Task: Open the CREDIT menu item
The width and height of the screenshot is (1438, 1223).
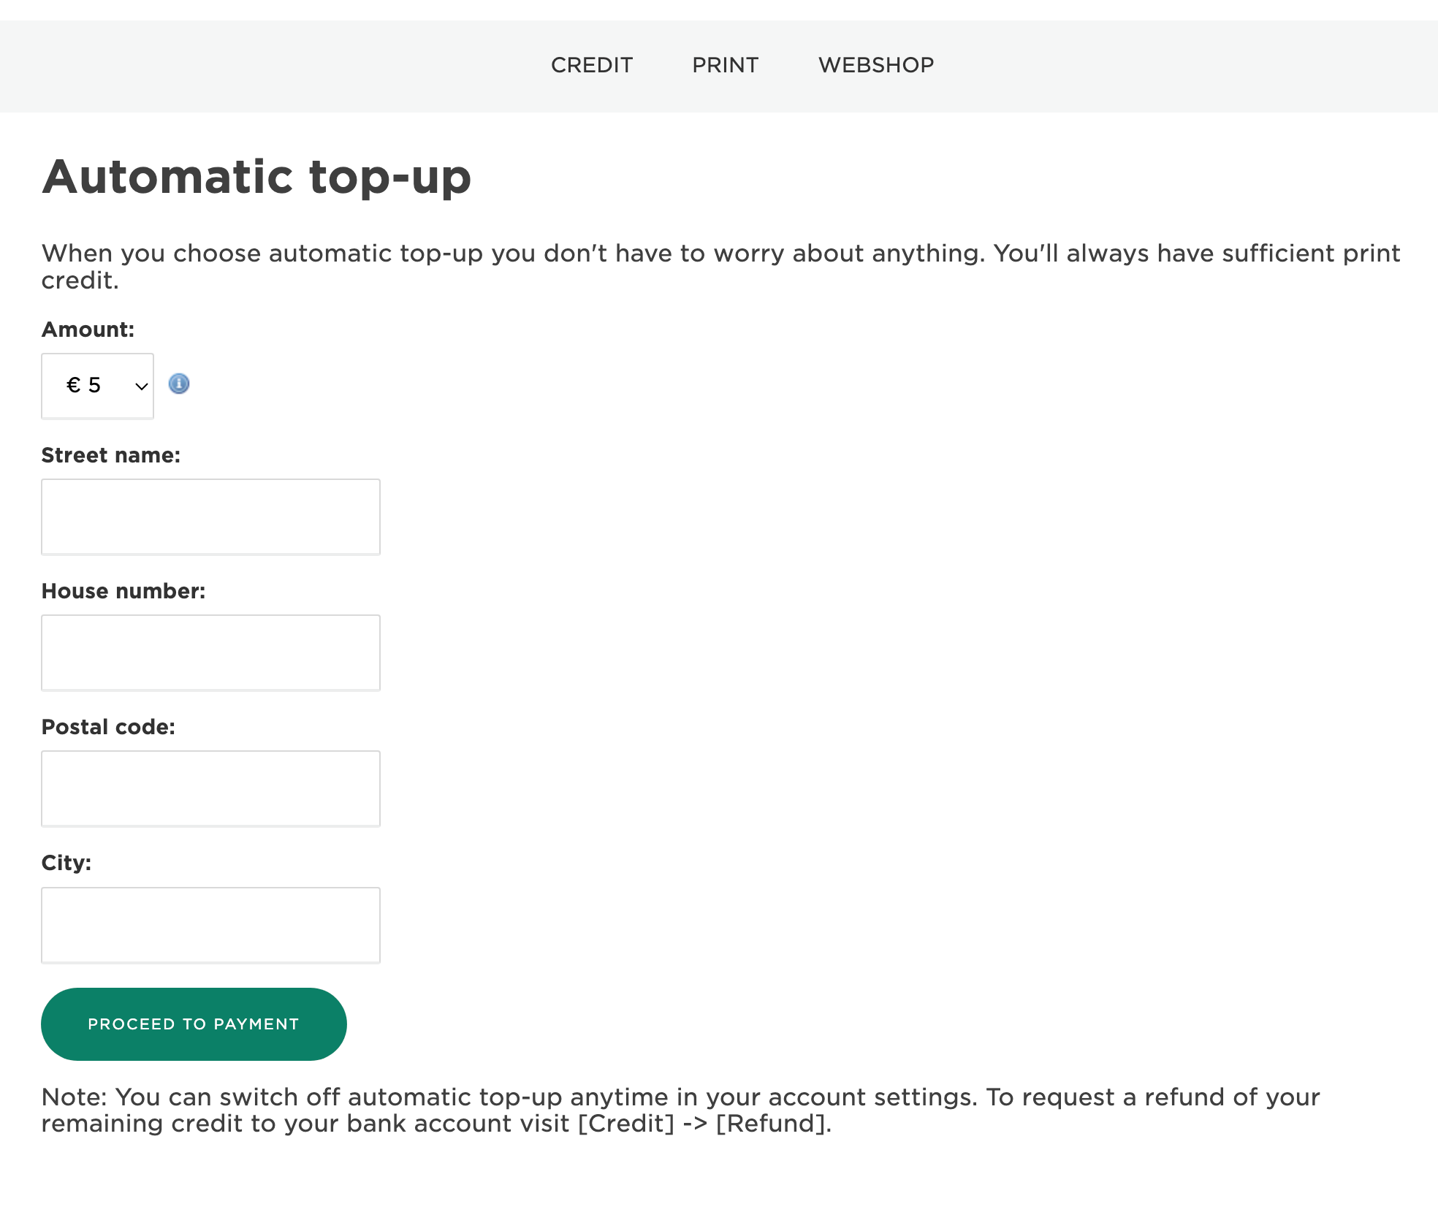Action: click(x=592, y=65)
